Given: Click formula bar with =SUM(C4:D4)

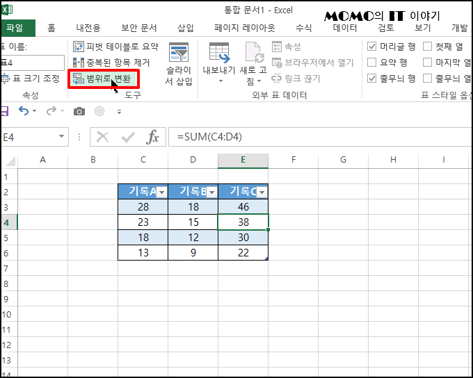Looking at the screenshot, I should tap(320, 137).
